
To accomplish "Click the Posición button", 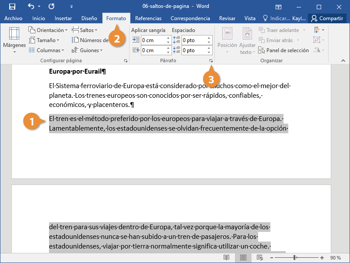I will [227, 40].
